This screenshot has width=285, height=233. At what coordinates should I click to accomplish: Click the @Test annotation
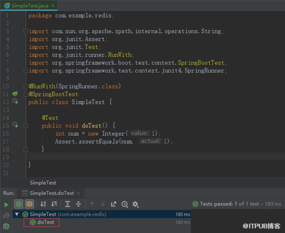tap(50, 118)
